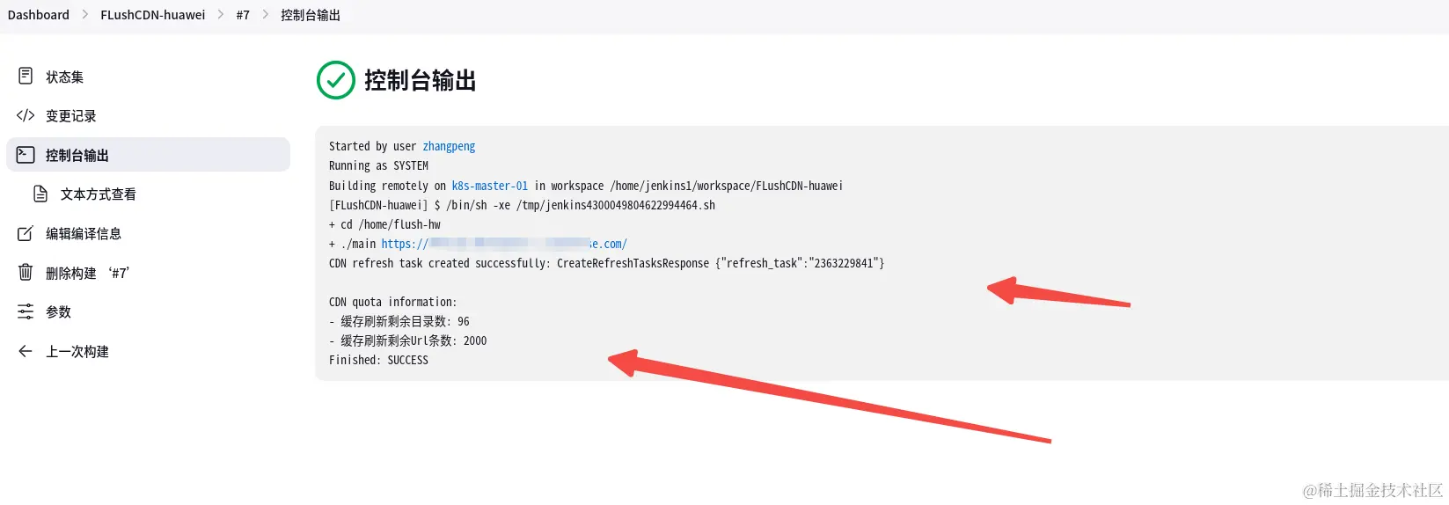Go to Dashboard breadcrumb
This screenshot has height=505, width=1449.
[x=39, y=15]
